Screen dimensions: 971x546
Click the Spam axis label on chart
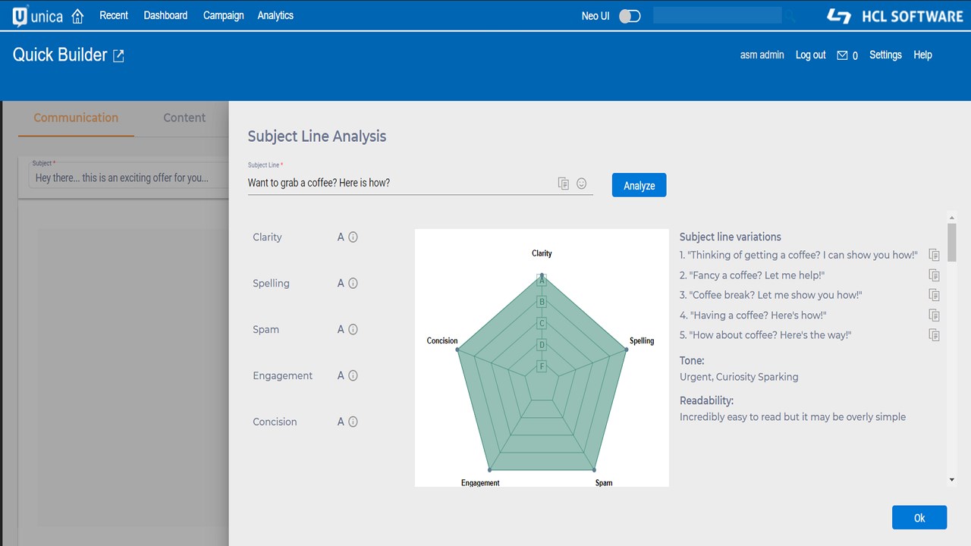point(604,483)
